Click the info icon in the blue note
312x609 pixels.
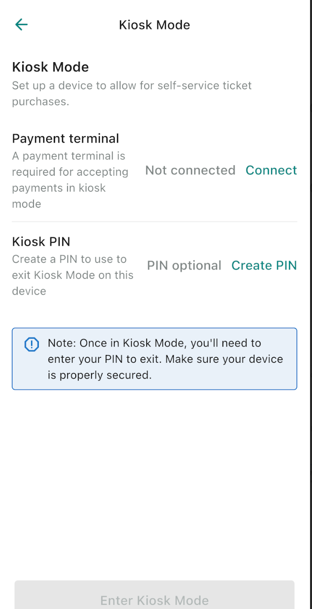tap(31, 344)
